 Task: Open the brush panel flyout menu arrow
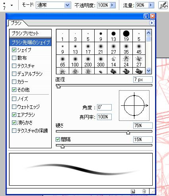pos(152,23)
